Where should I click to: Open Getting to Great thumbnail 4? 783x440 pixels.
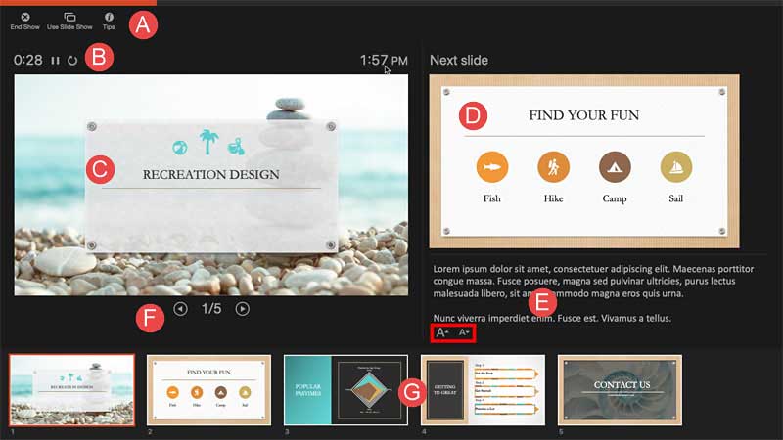(483, 390)
